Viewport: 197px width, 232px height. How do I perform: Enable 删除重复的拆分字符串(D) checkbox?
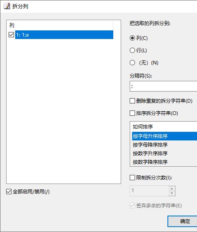pos(132,101)
